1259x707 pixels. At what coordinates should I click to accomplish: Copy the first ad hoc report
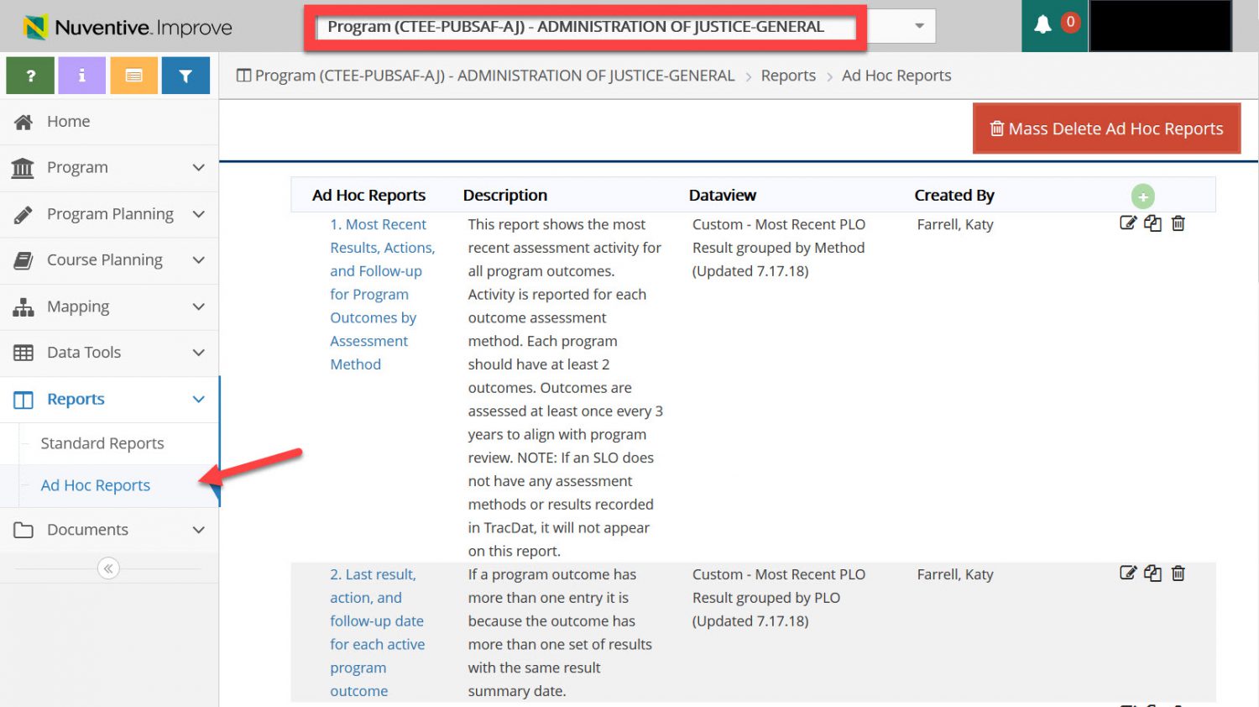click(x=1152, y=223)
